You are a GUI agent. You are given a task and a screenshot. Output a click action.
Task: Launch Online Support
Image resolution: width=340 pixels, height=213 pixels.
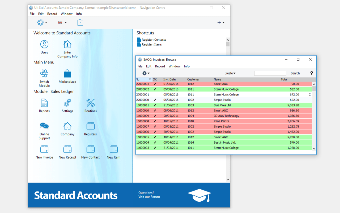44,127
